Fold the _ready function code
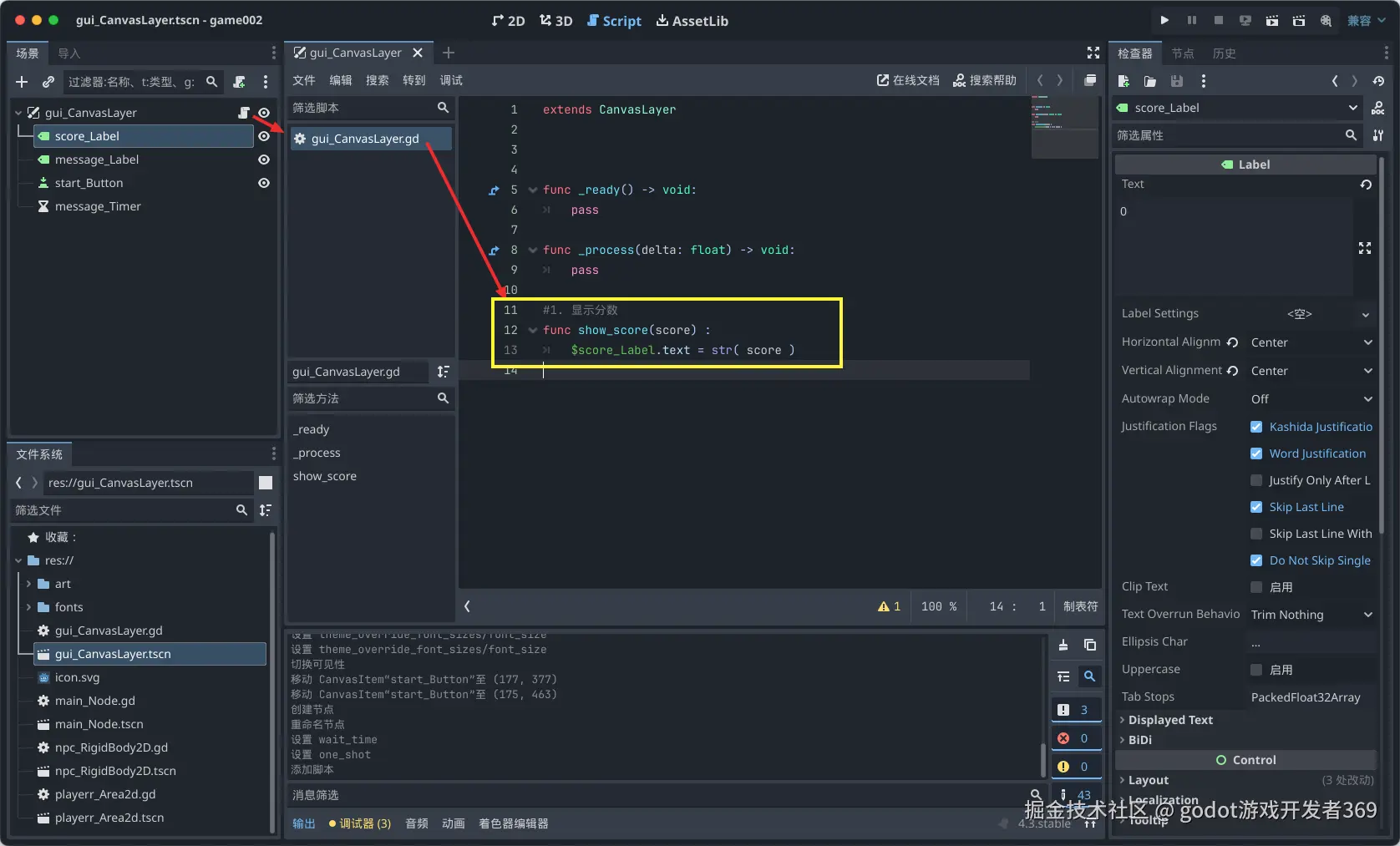The width and height of the screenshot is (1400, 846). pyautogui.click(x=532, y=190)
